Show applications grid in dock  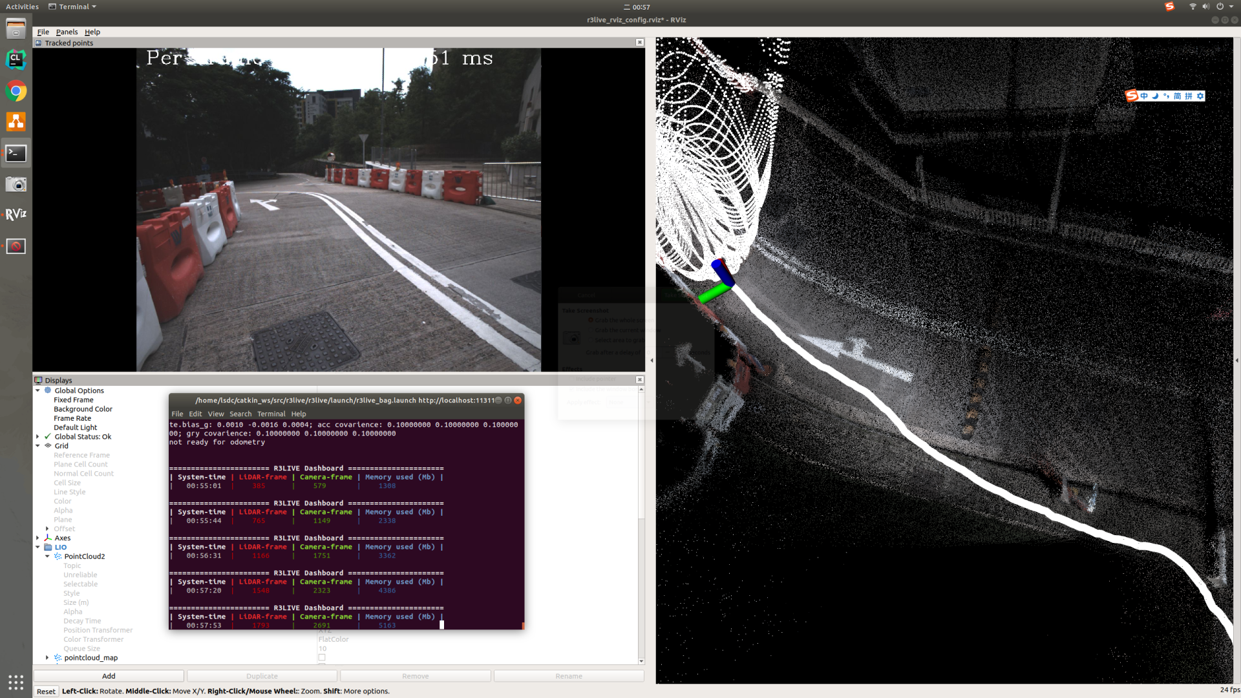pos(16,682)
